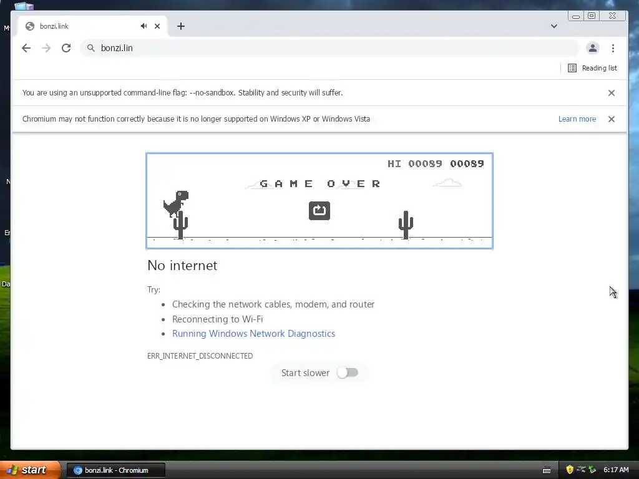639x479 pixels.
Task: Mute the tab audio speaker icon
Action: (144, 26)
